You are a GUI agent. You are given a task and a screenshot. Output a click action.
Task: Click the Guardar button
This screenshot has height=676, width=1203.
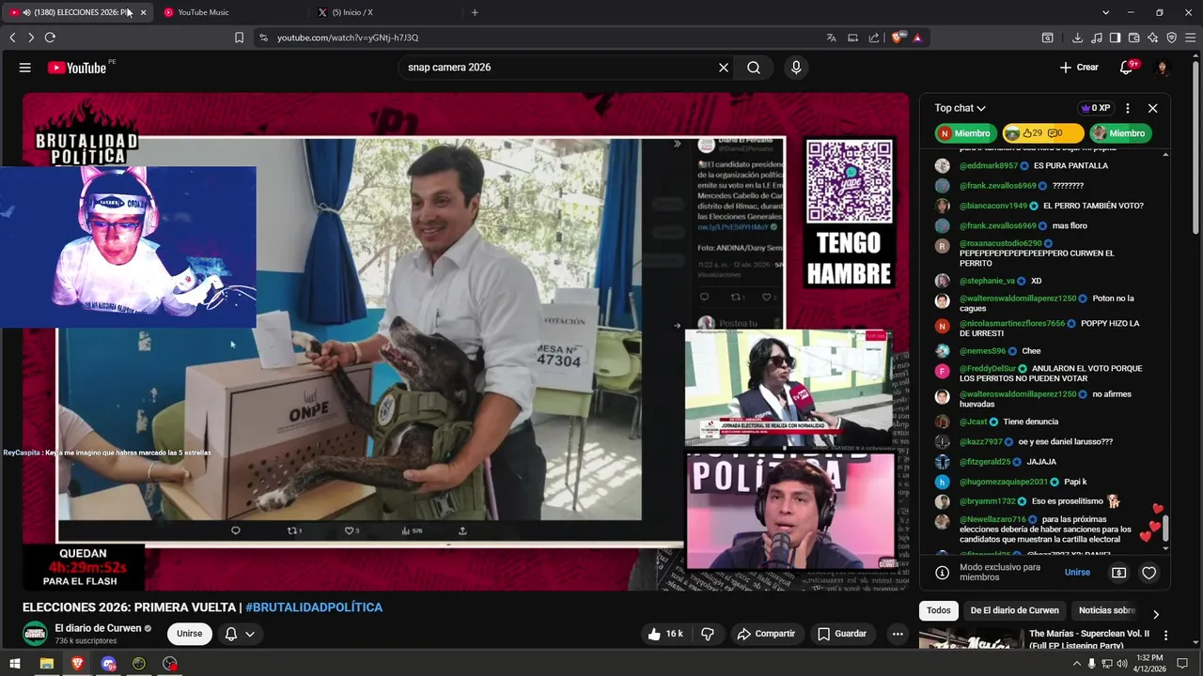tap(841, 634)
